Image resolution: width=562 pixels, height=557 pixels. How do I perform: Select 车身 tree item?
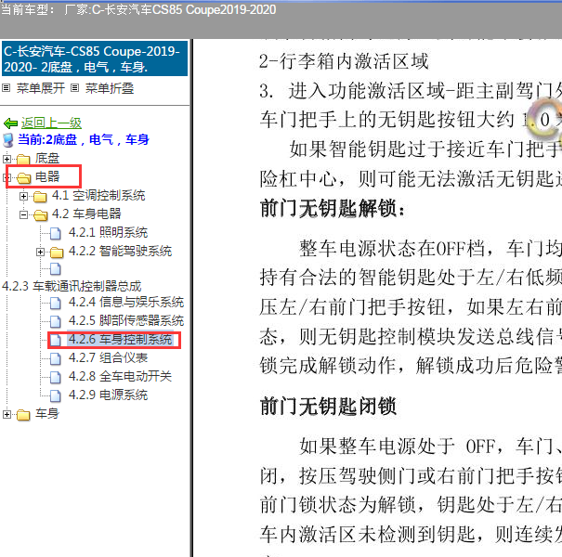[x=47, y=414]
